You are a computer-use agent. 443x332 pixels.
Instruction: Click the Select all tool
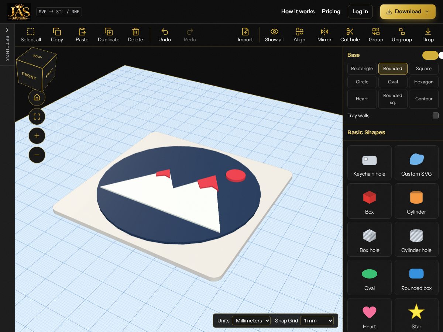pos(31,35)
